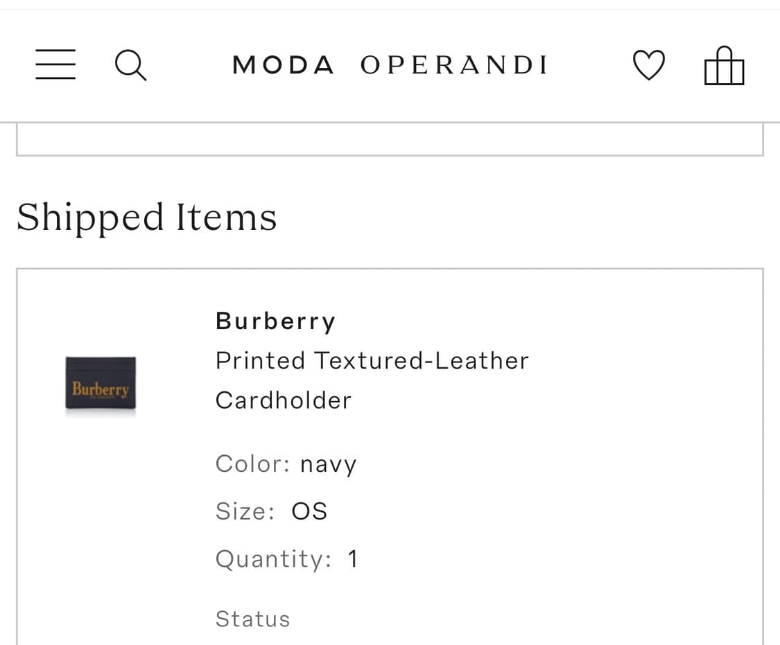Click the word OPERANDI in header
This screenshot has height=645, width=780.
click(454, 66)
